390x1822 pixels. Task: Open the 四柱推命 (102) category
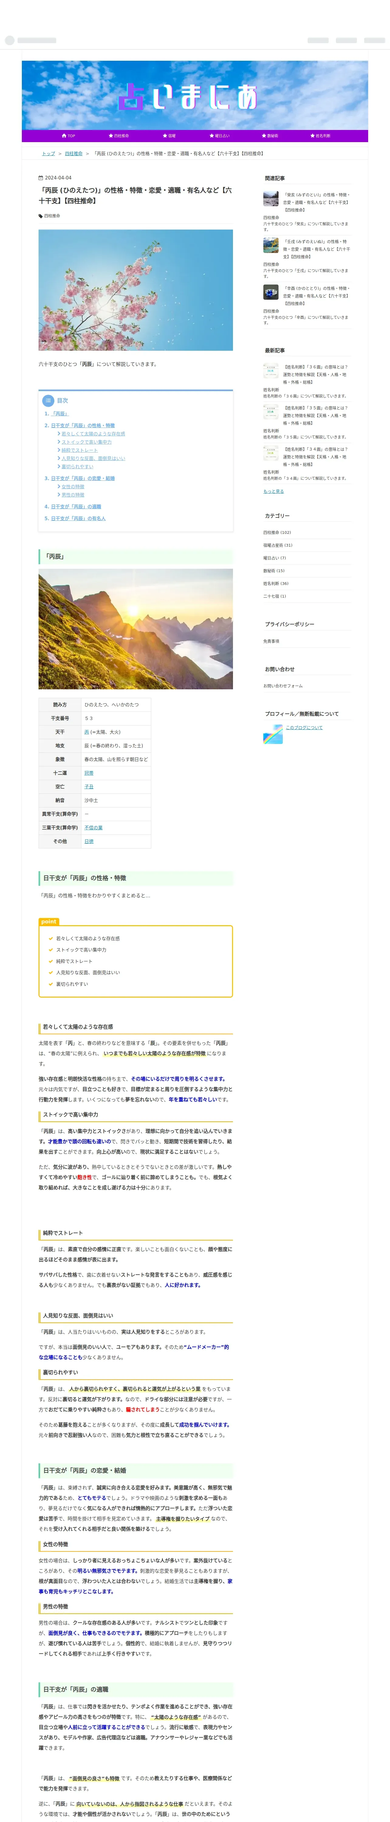coord(277,533)
